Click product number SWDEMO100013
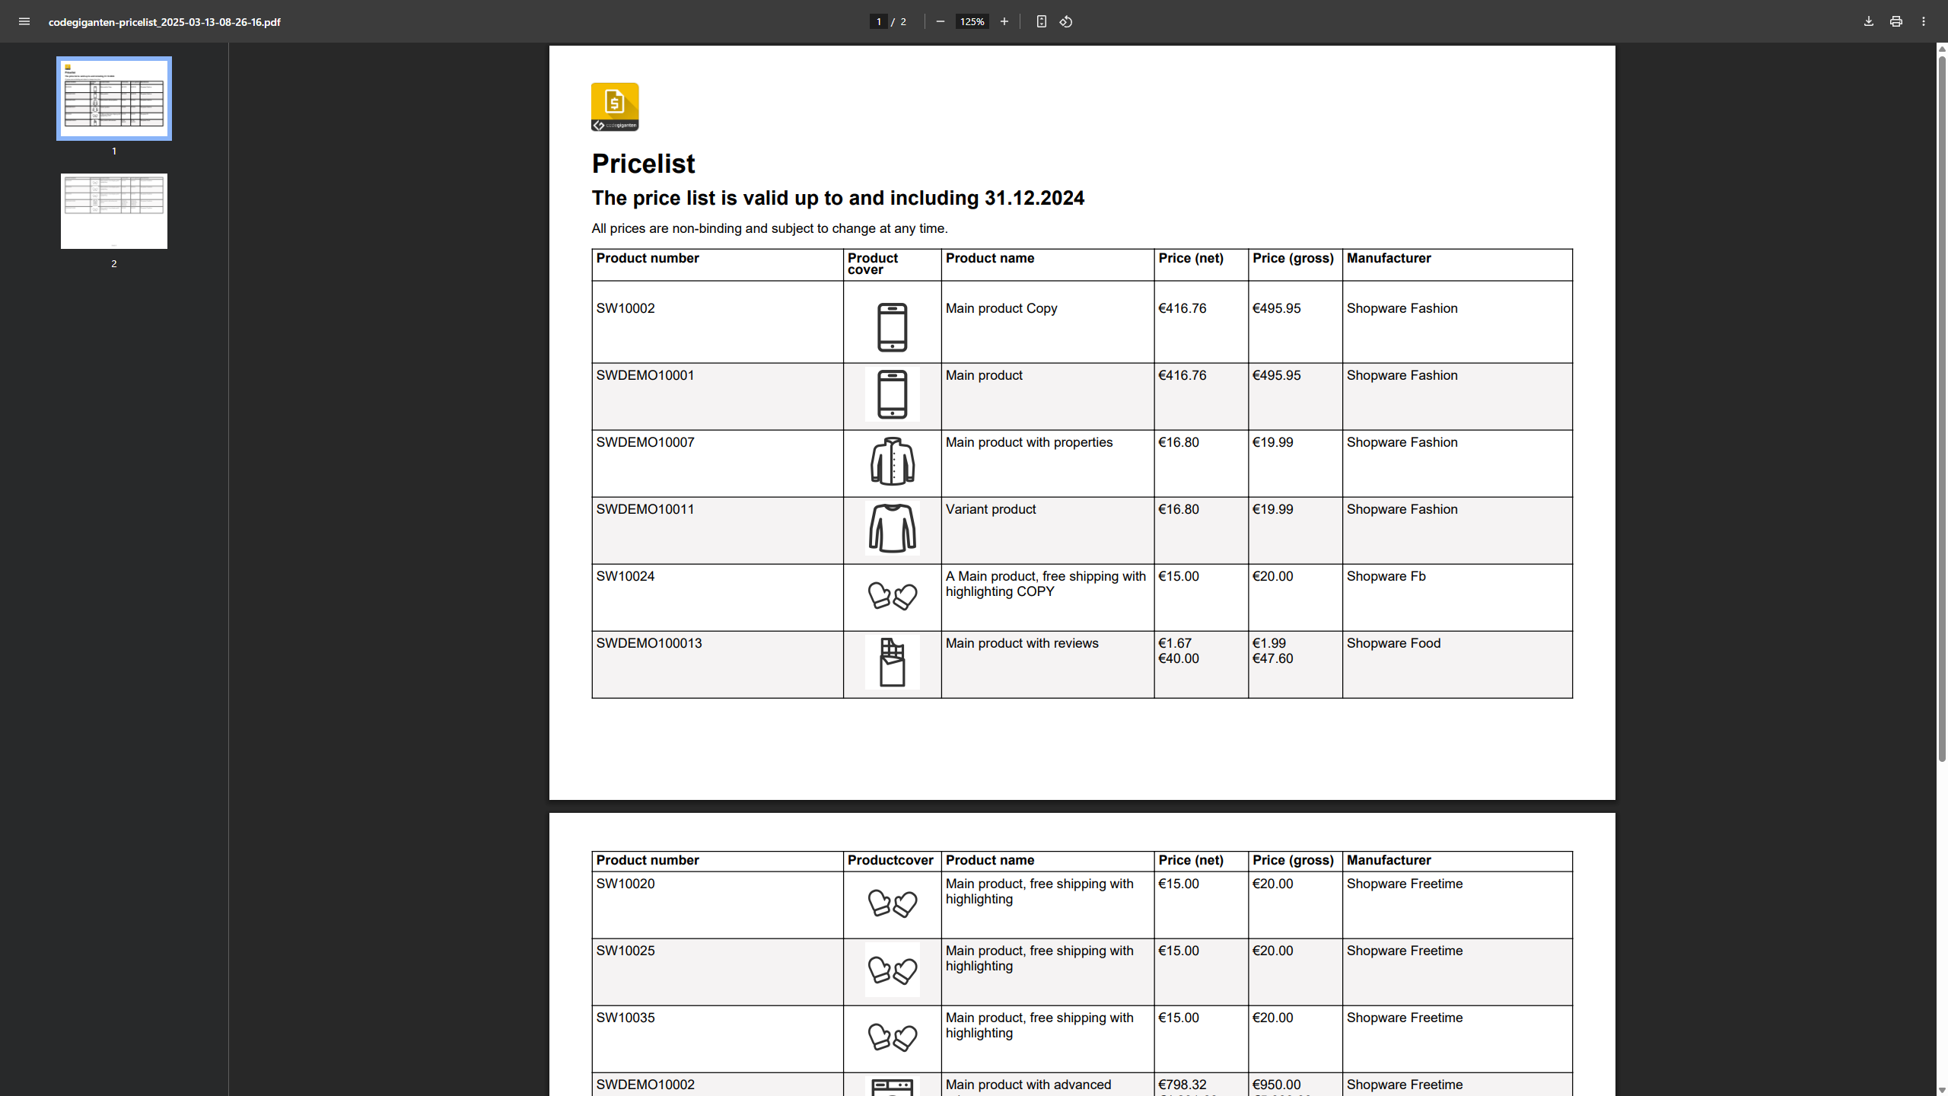 [648, 643]
